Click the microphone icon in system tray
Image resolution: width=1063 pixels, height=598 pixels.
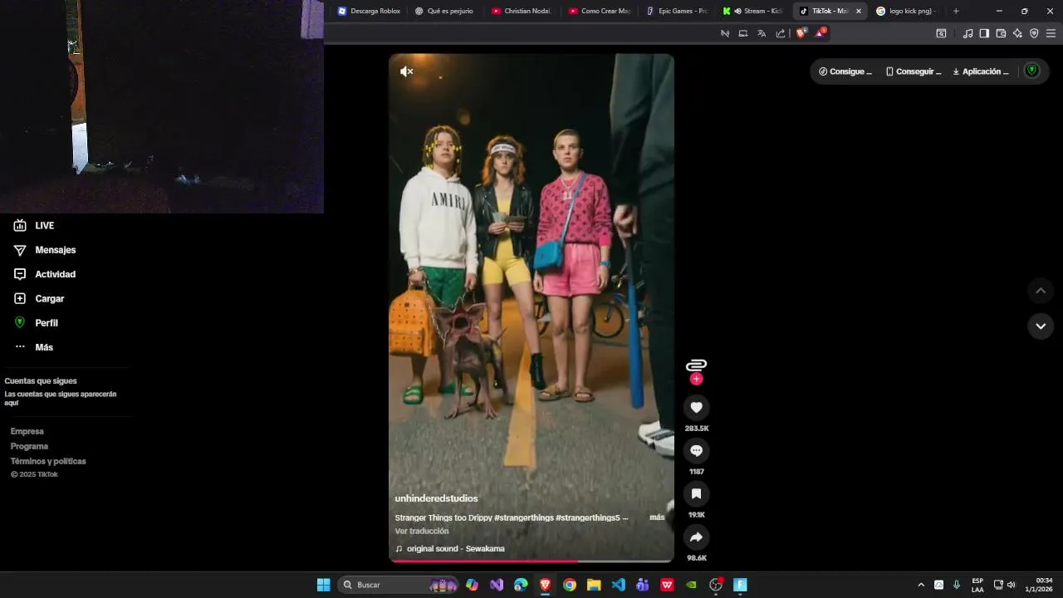[957, 585]
